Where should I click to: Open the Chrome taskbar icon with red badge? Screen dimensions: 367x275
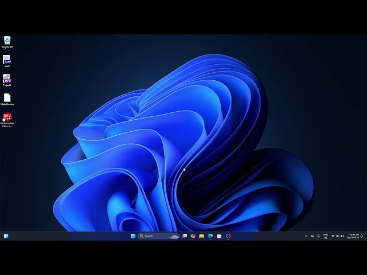228,236
